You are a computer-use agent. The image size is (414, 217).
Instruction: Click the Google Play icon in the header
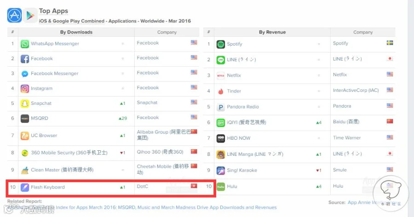(30, 15)
